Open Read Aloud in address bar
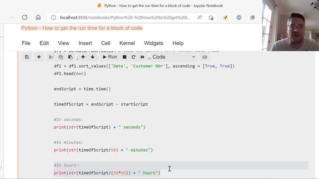The height and width of the screenshot is (179, 319). (200, 18)
